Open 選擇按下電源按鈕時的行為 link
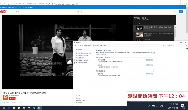Image resolution: width=188 pixels, height=110 pixels. point(84,53)
